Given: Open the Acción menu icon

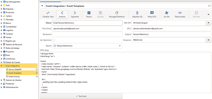Looking at the screenshot, I should [x=166, y=13].
